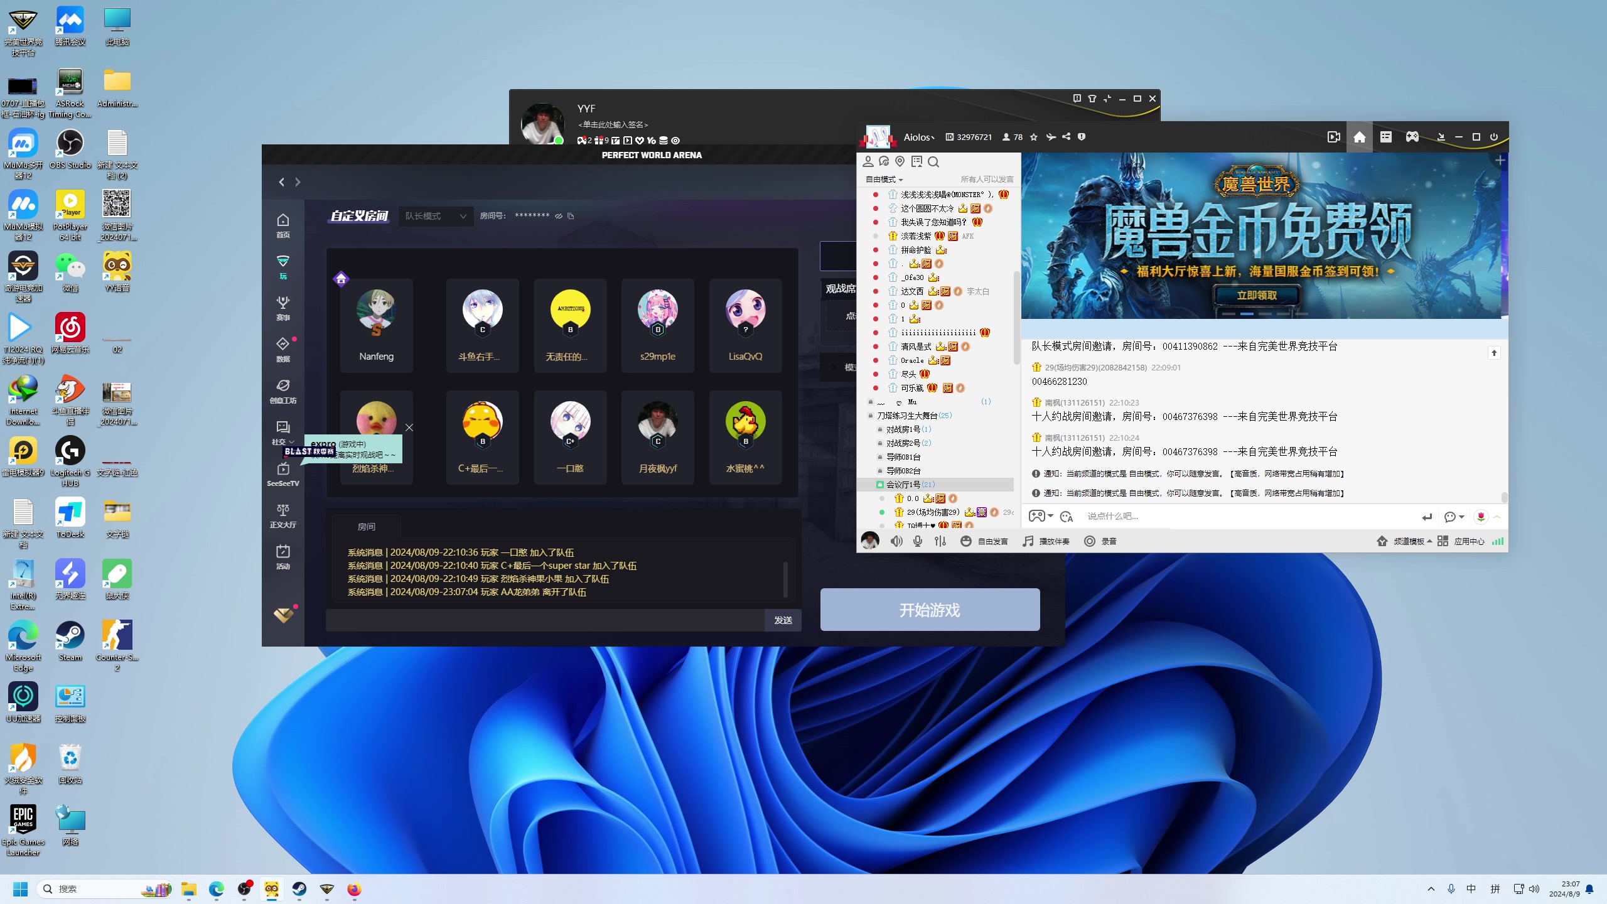Share the YY channel

click(x=1066, y=137)
